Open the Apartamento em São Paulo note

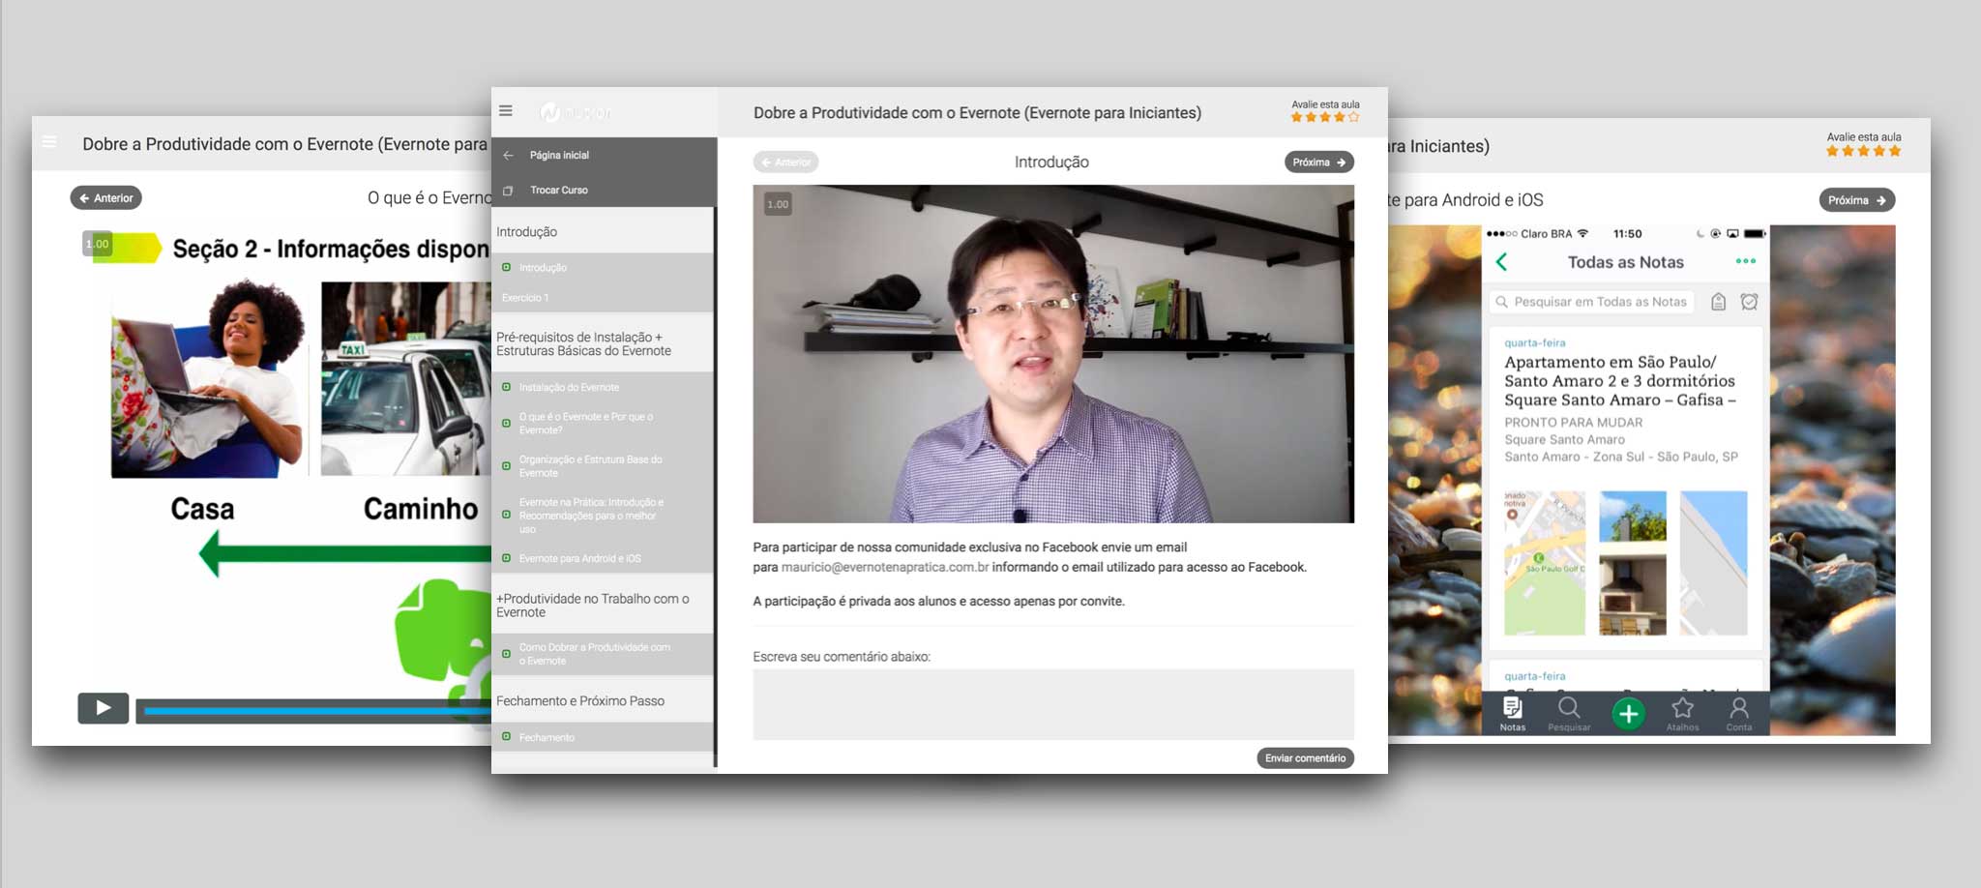click(1625, 488)
